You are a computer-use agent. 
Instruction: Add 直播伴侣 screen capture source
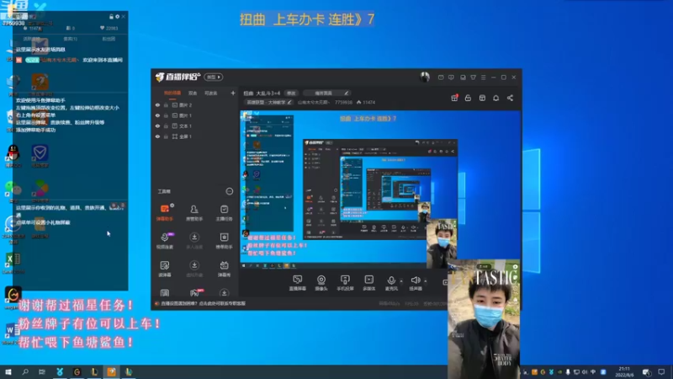point(298,283)
